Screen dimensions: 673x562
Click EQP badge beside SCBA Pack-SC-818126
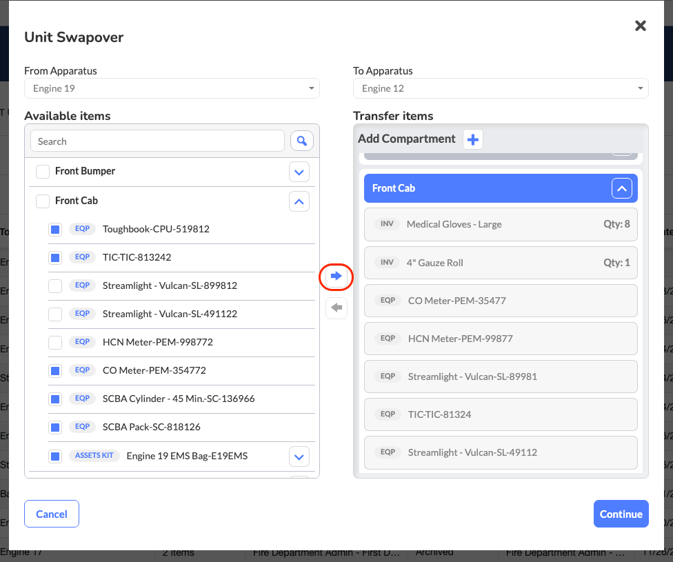click(x=82, y=427)
